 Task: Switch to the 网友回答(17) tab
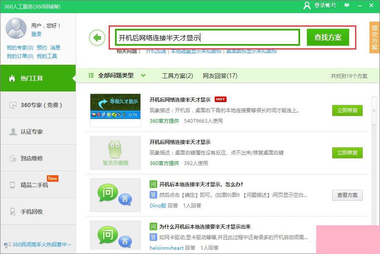tap(220, 76)
